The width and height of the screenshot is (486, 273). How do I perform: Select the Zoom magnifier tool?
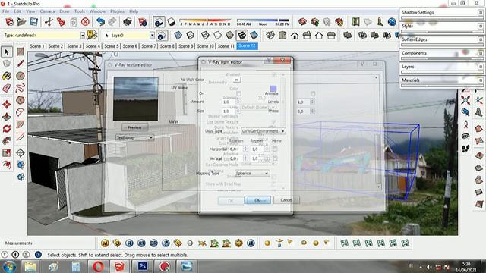coord(465,111)
